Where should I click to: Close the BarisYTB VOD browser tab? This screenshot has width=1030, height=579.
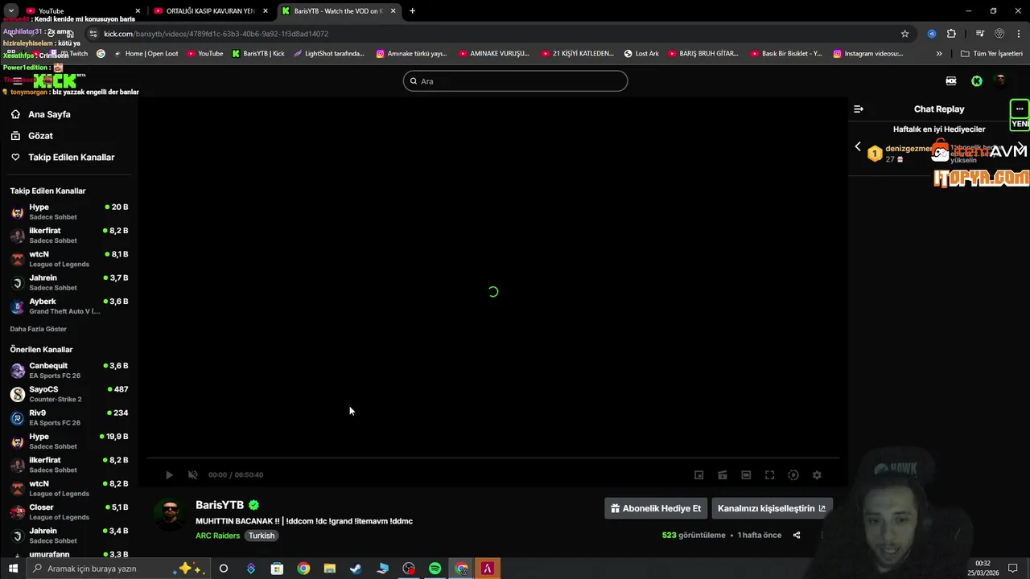click(x=393, y=11)
